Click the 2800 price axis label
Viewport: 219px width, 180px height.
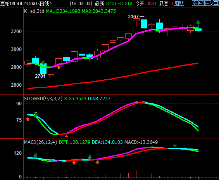(x=16, y=67)
